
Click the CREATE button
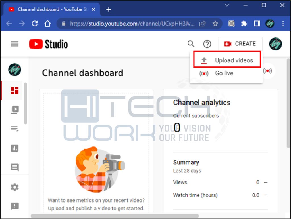pyautogui.click(x=240, y=44)
